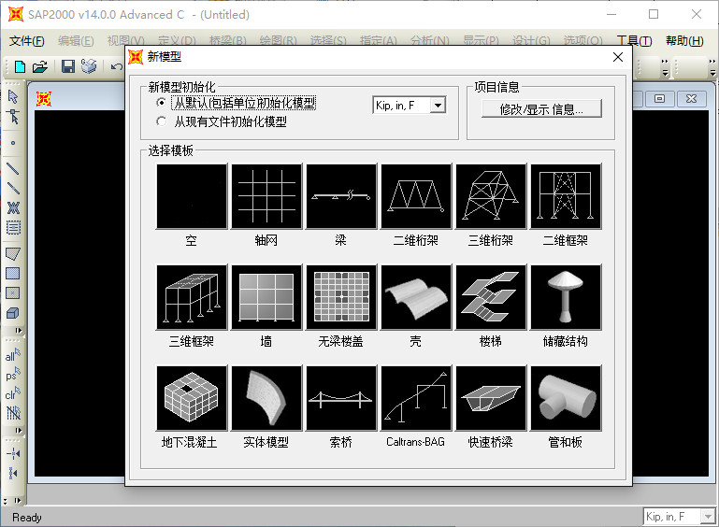Image resolution: width=719 pixels, height=527 pixels.
Task: Click the New Model toolbar icon
Action: [x=20, y=67]
